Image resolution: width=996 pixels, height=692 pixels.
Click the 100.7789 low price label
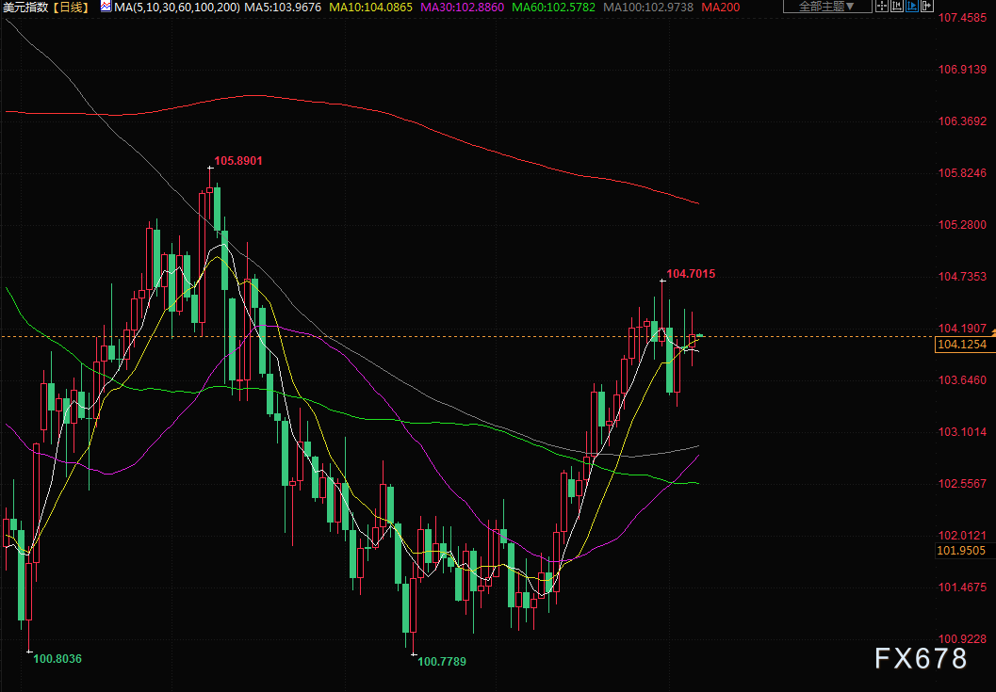pyautogui.click(x=442, y=662)
